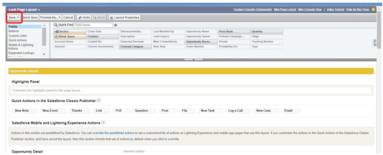The height and width of the screenshot is (155, 383).
Task: Select the Lead Source field
Action: (x=168, y=36)
